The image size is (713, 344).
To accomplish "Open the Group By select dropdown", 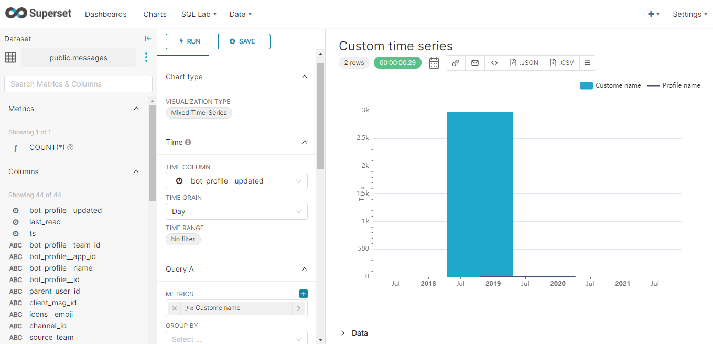I will click(x=236, y=338).
